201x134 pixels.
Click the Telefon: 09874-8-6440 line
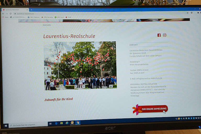pos(139,70)
